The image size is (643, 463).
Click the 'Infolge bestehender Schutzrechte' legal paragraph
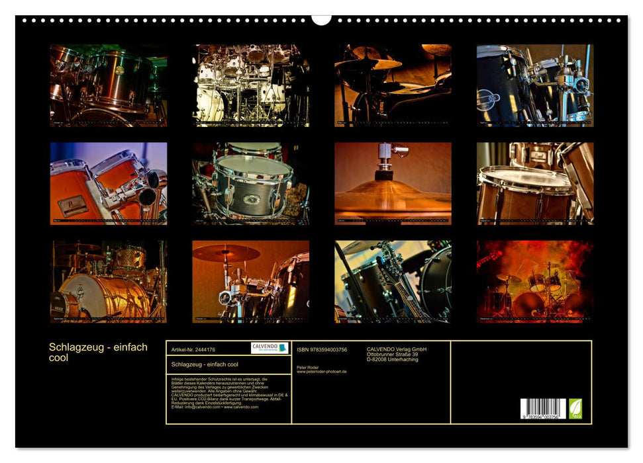tap(230, 393)
